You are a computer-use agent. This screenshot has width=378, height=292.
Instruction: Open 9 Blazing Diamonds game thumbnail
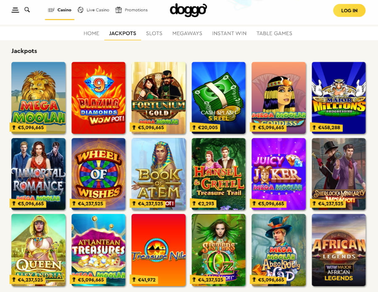(98, 98)
